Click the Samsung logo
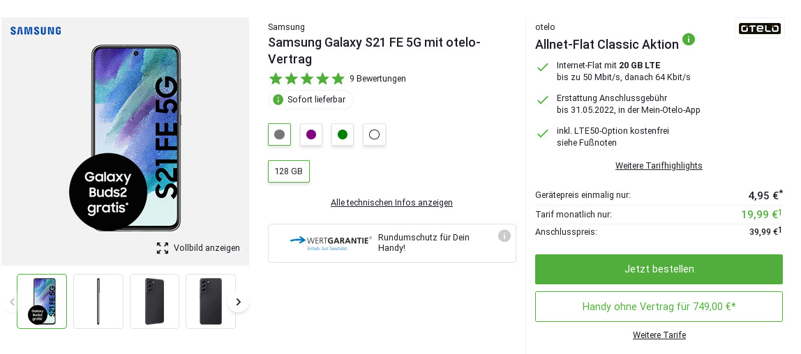The width and height of the screenshot is (801, 354). (36, 31)
